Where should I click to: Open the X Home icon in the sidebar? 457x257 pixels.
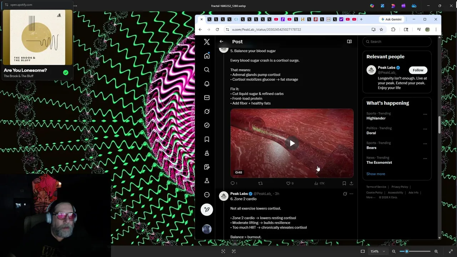tap(207, 56)
